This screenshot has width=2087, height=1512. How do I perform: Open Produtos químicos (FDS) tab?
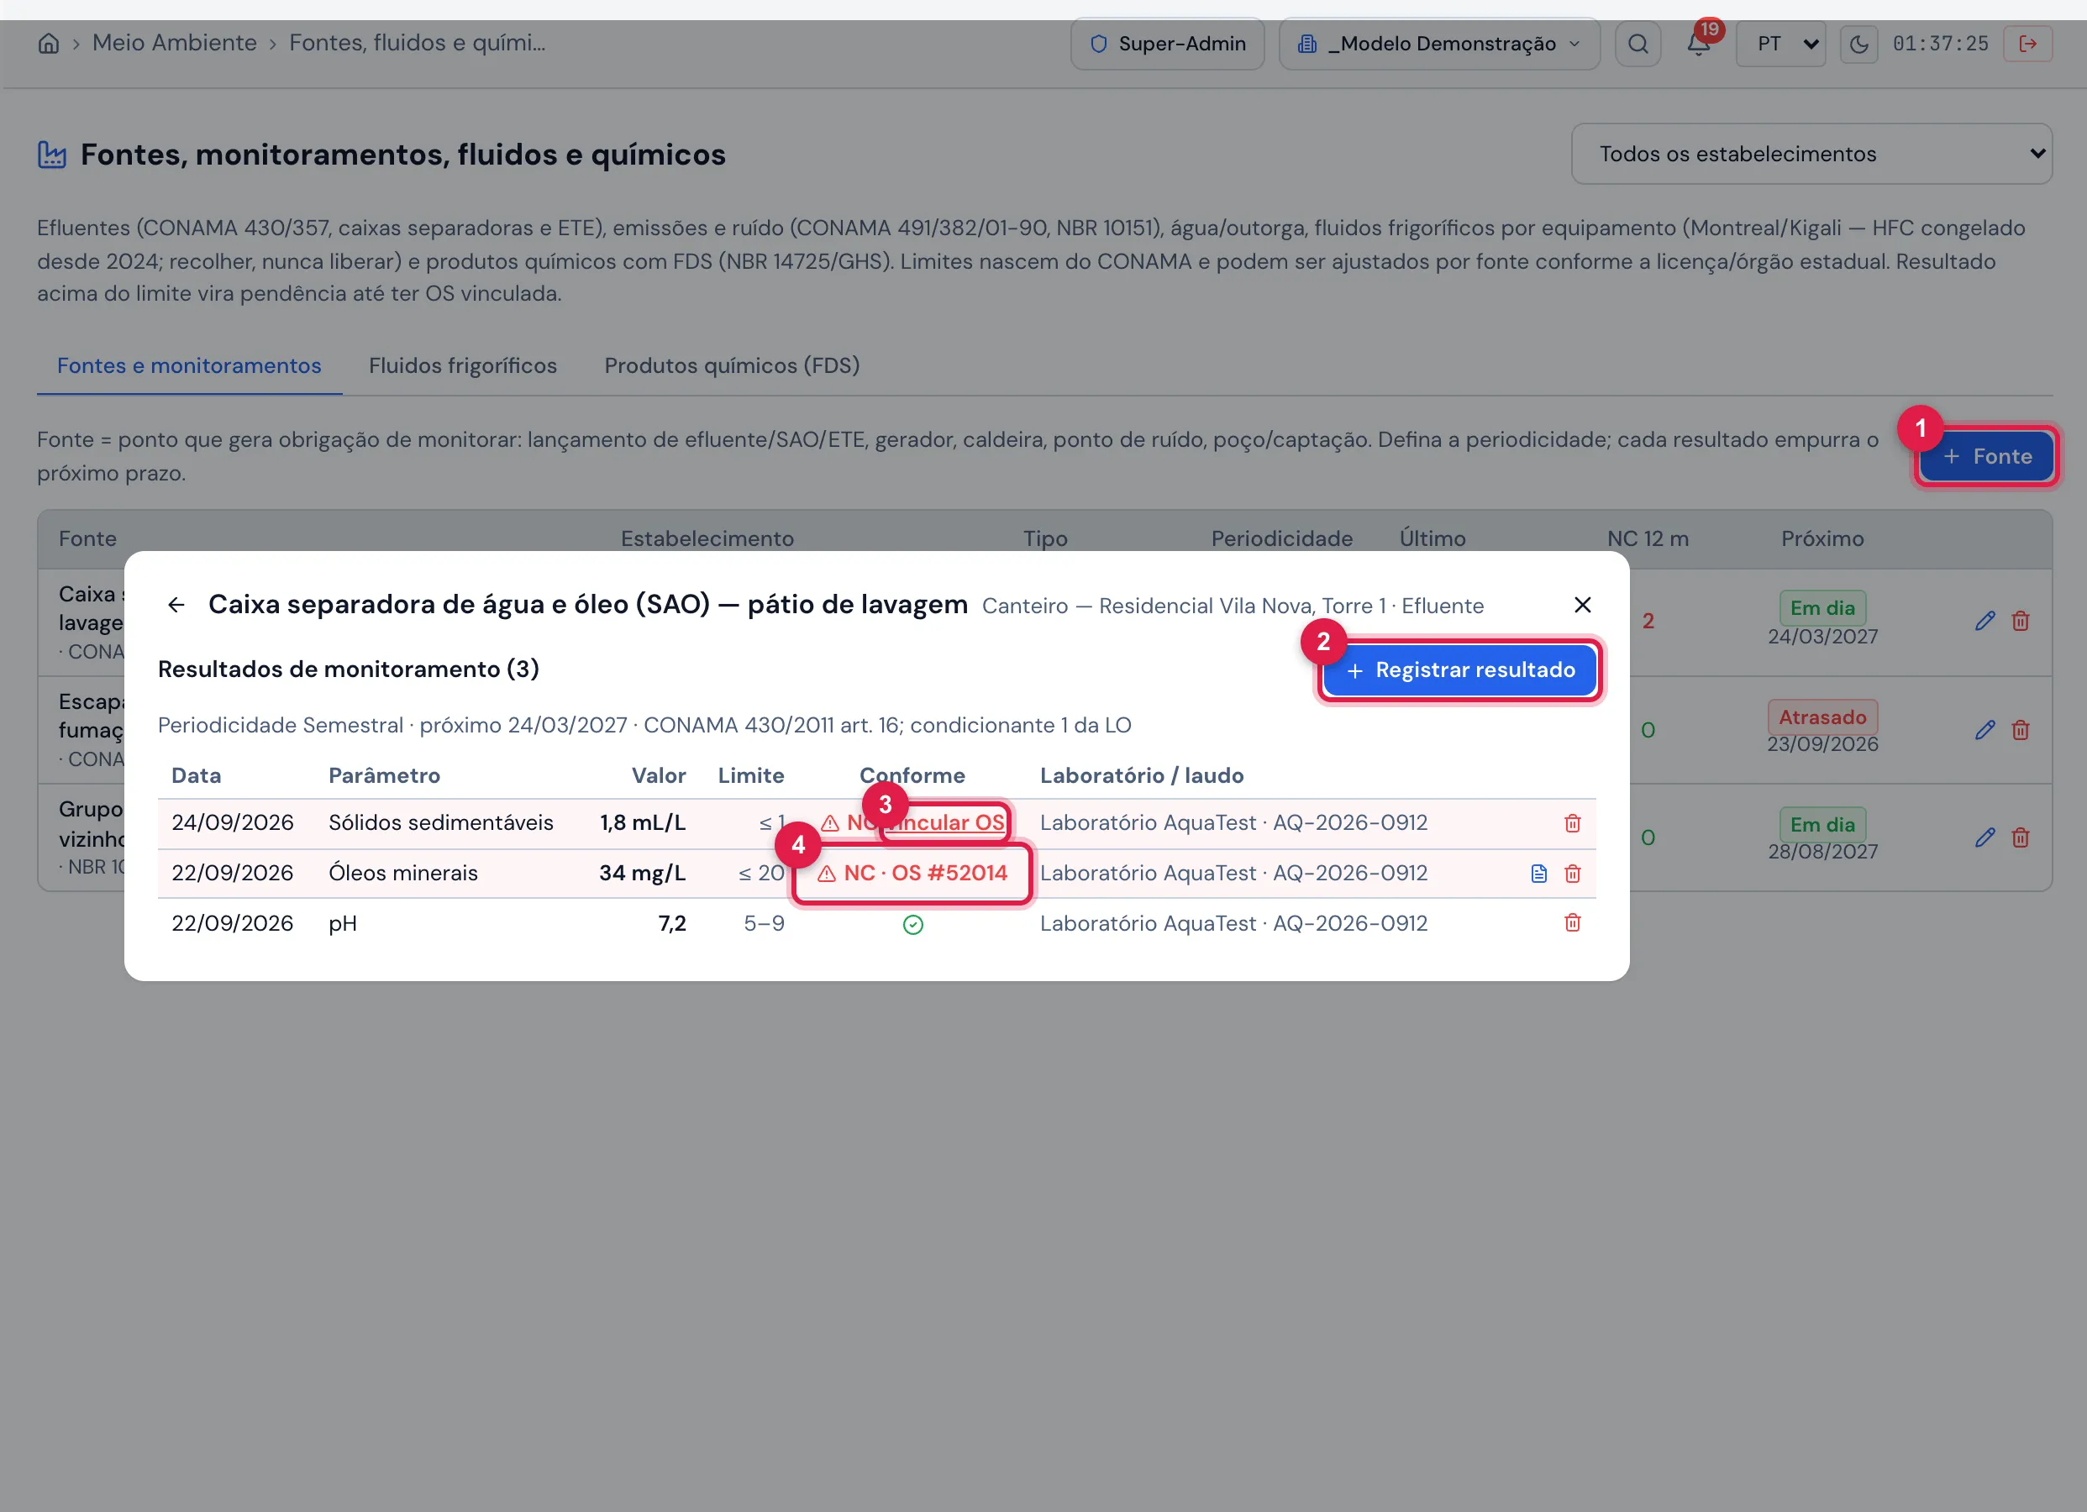tap(732, 365)
